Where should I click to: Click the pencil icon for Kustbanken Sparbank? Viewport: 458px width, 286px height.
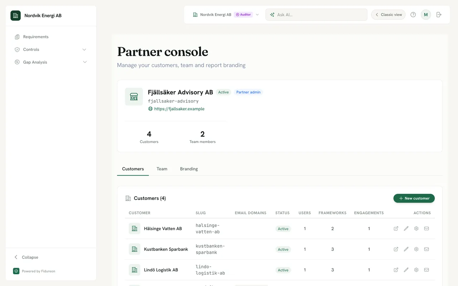[406, 250]
